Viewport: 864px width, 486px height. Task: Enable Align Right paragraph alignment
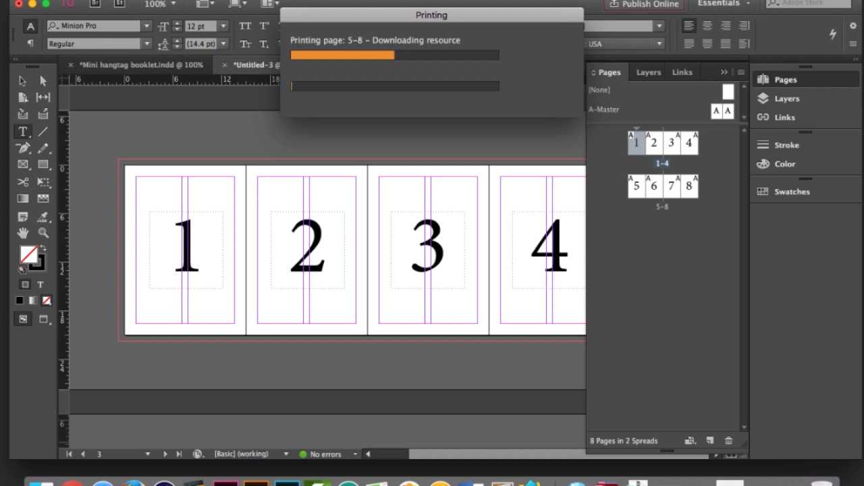pyautogui.click(x=726, y=26)
